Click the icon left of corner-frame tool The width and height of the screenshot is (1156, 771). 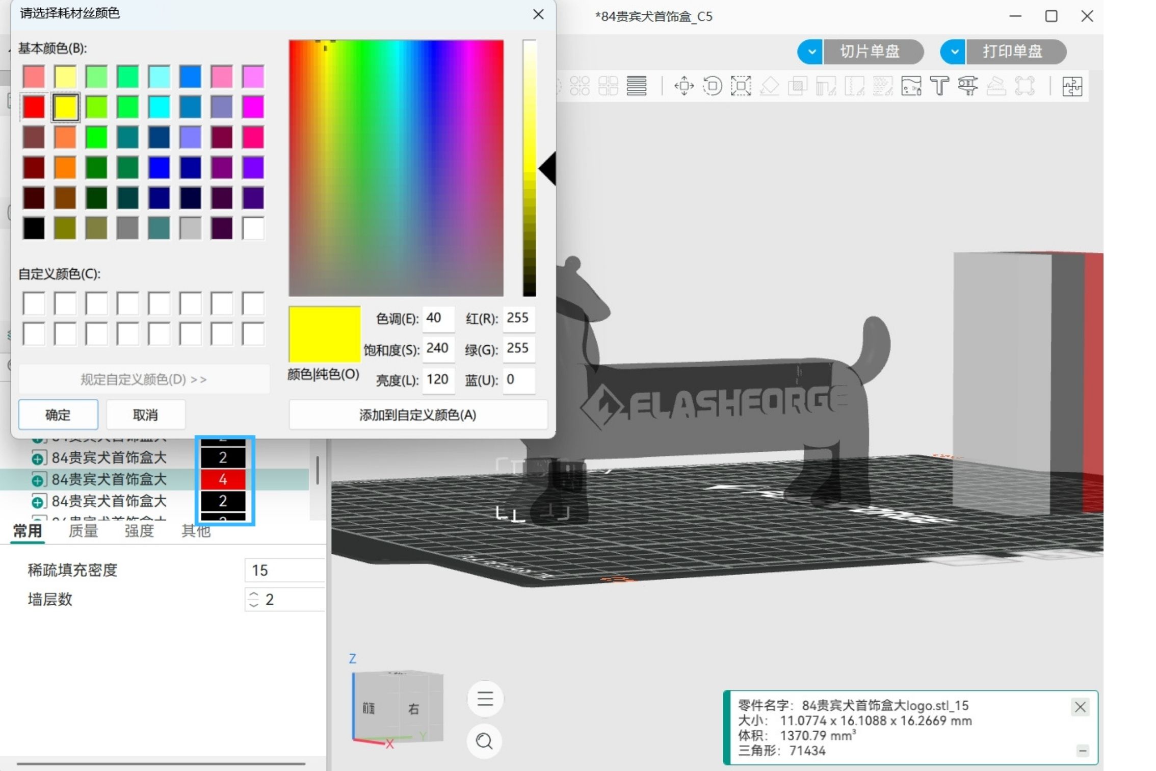(996, 86)
